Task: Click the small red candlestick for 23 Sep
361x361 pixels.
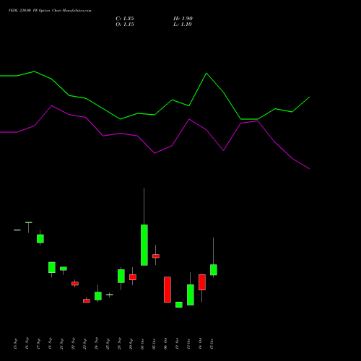Action: [x=87, y=301]
